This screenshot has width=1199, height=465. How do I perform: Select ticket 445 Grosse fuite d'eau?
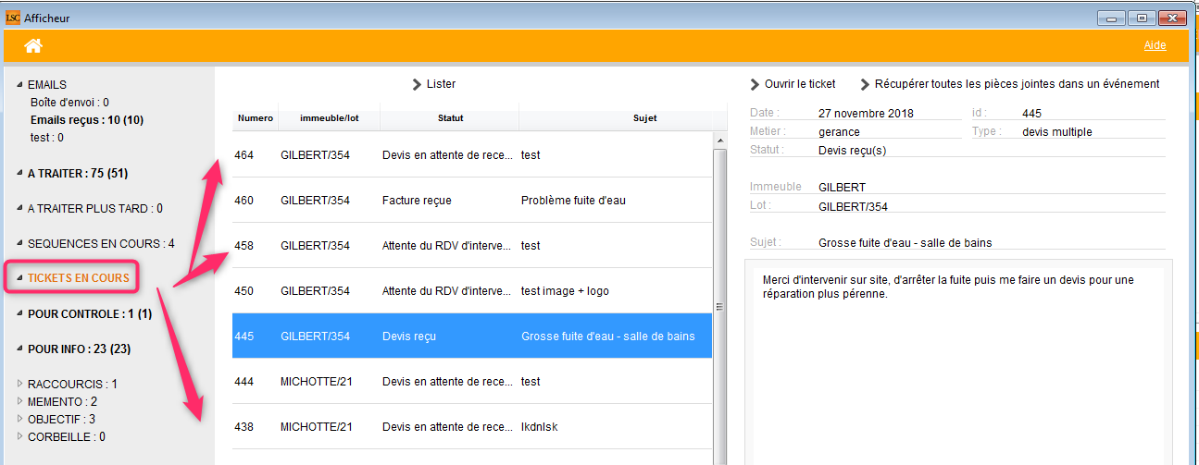click(472, 337)
